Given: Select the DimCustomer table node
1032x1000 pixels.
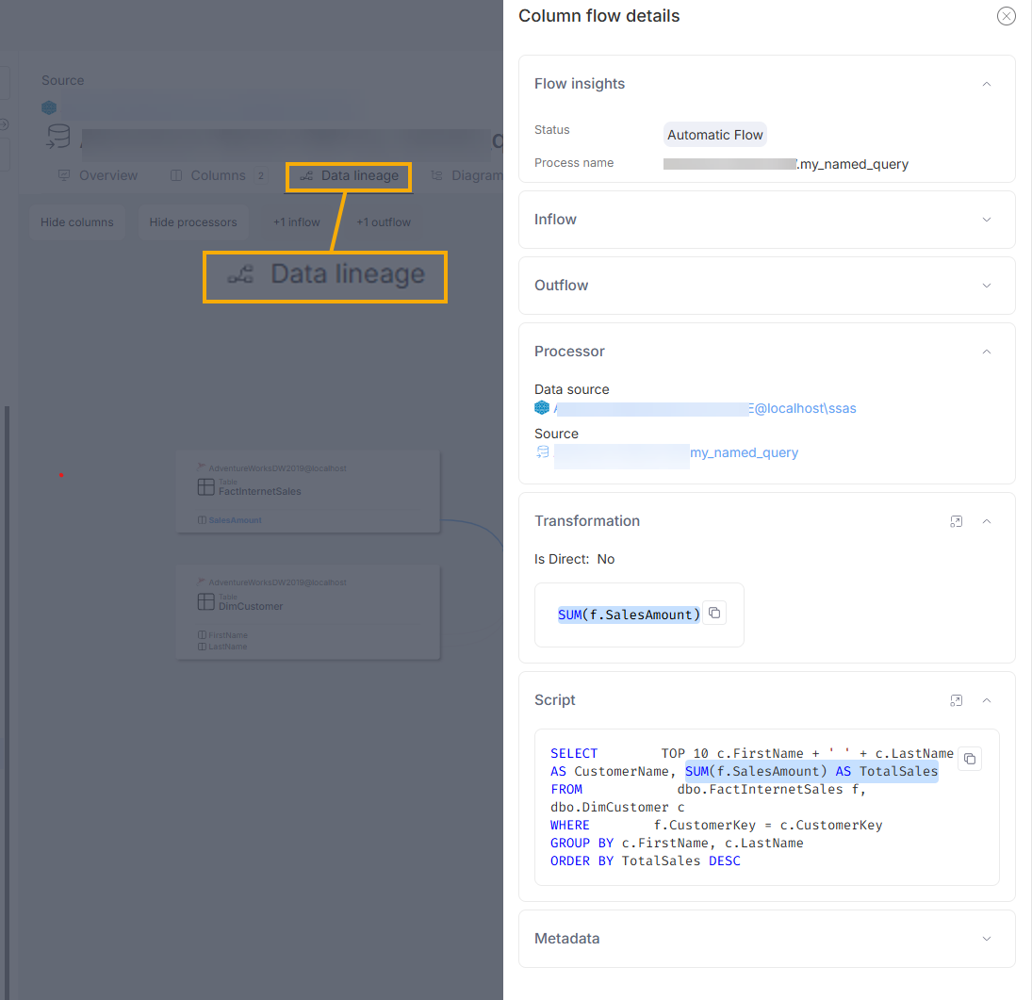Looking at the screenshot, I should [308, 613].
